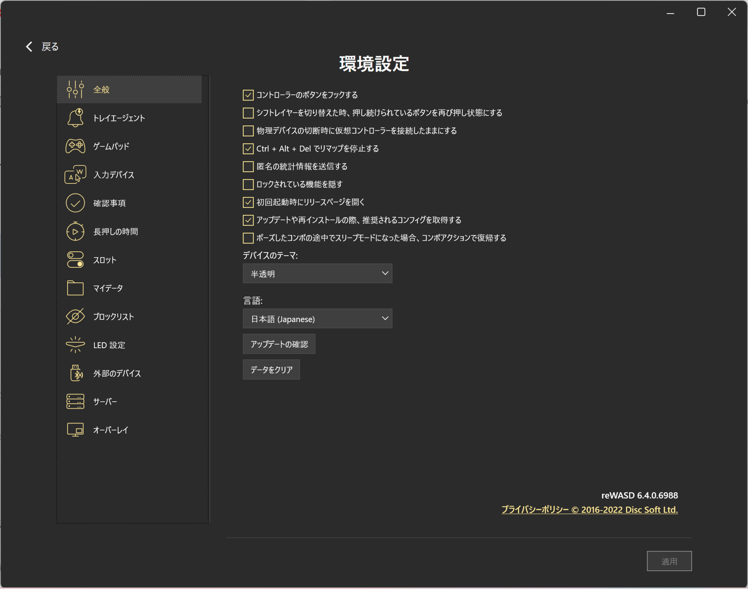Disable コントローラーのボタンをフックする checkbox
Image resolution: width=748 pixels, height=589 pixels.
pyautogui.click(x=248, y=95)
